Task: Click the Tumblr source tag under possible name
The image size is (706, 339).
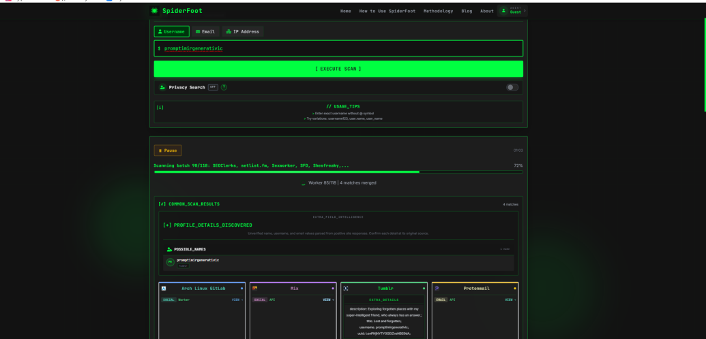Action: (x=183, y=266)
